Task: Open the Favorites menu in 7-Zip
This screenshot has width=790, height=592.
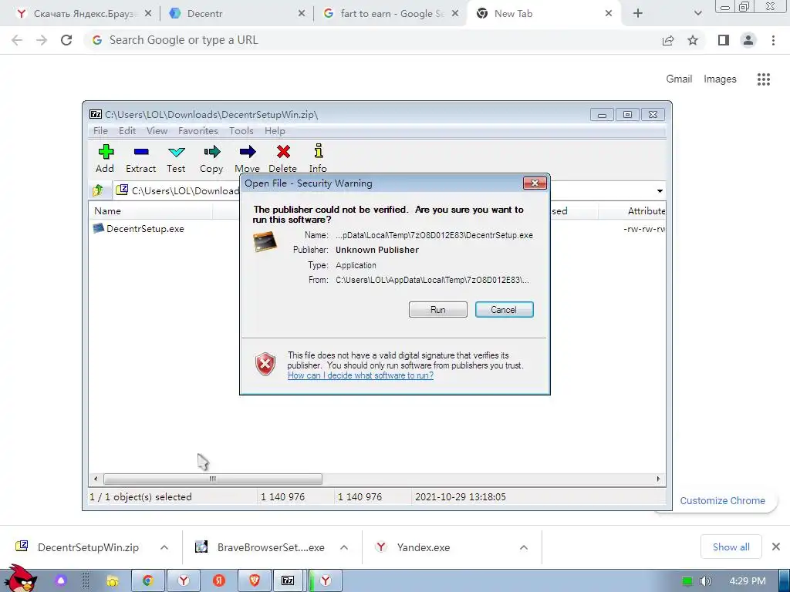Action: pos(198,131)
